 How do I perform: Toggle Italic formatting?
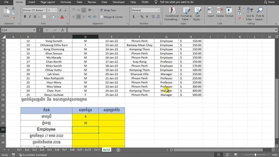point(30,17)
